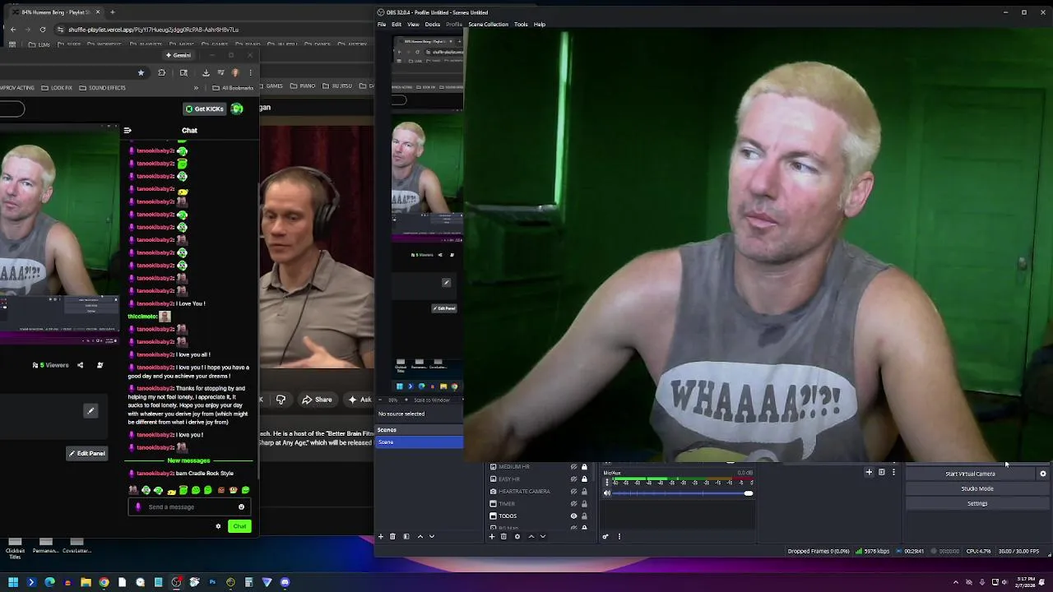Toggle lock on TODOS source

[x=584, y=516]
